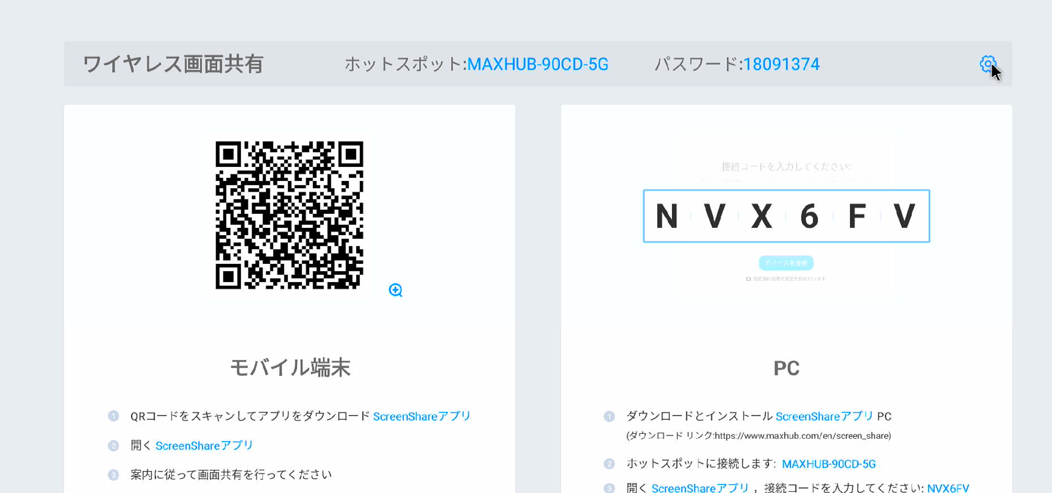Click the 接続コードを入力してください prompt text
Viewport: 1052px width, 493px height.
(x=786, y=166)
